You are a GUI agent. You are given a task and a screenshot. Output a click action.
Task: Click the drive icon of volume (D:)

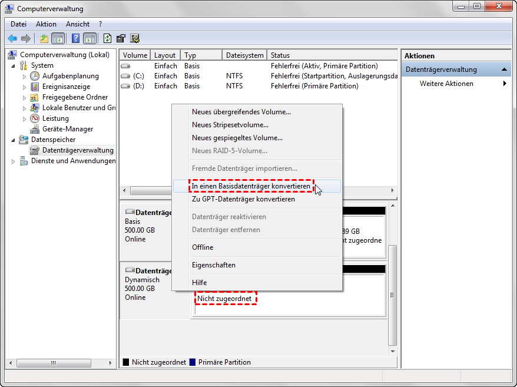pos(125,86)
